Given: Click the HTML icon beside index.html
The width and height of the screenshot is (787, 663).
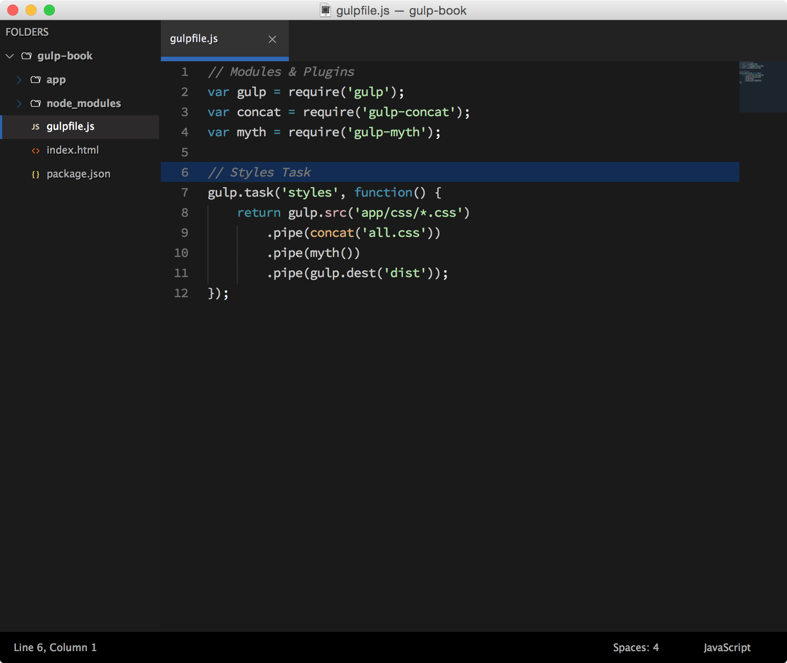Looking at the screenshot, I should pos(36,150).
